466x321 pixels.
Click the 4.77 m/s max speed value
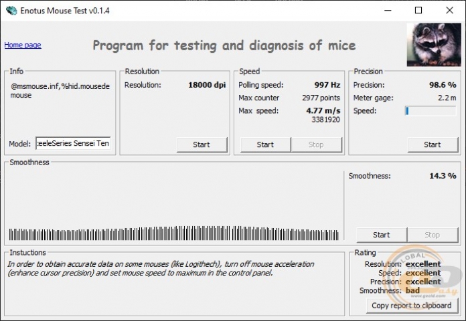(x=323, y=111)
